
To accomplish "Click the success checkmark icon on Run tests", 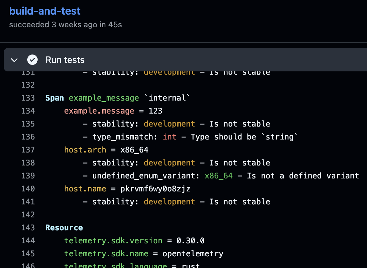I will (32, 60).
